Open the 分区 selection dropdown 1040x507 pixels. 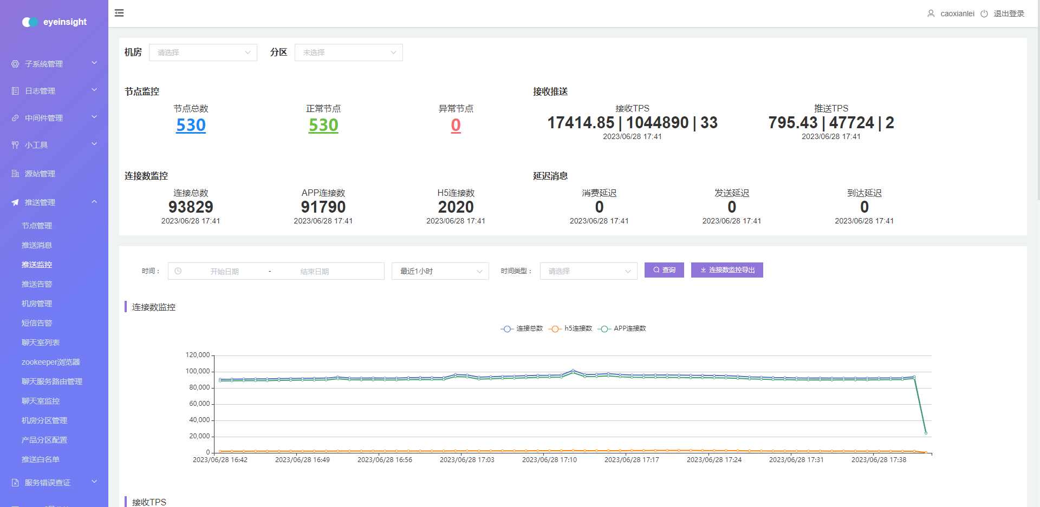(349, 52)
